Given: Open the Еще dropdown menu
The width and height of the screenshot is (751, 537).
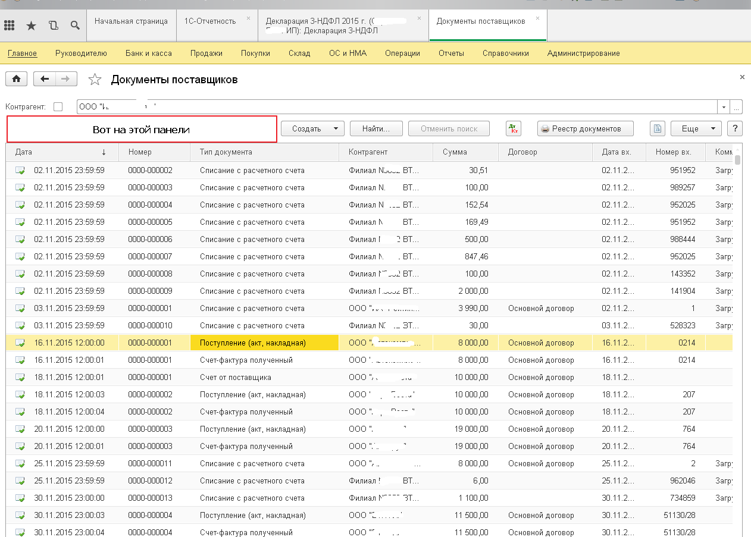Looking at the screenshot, I should click(x=696, y=128).
